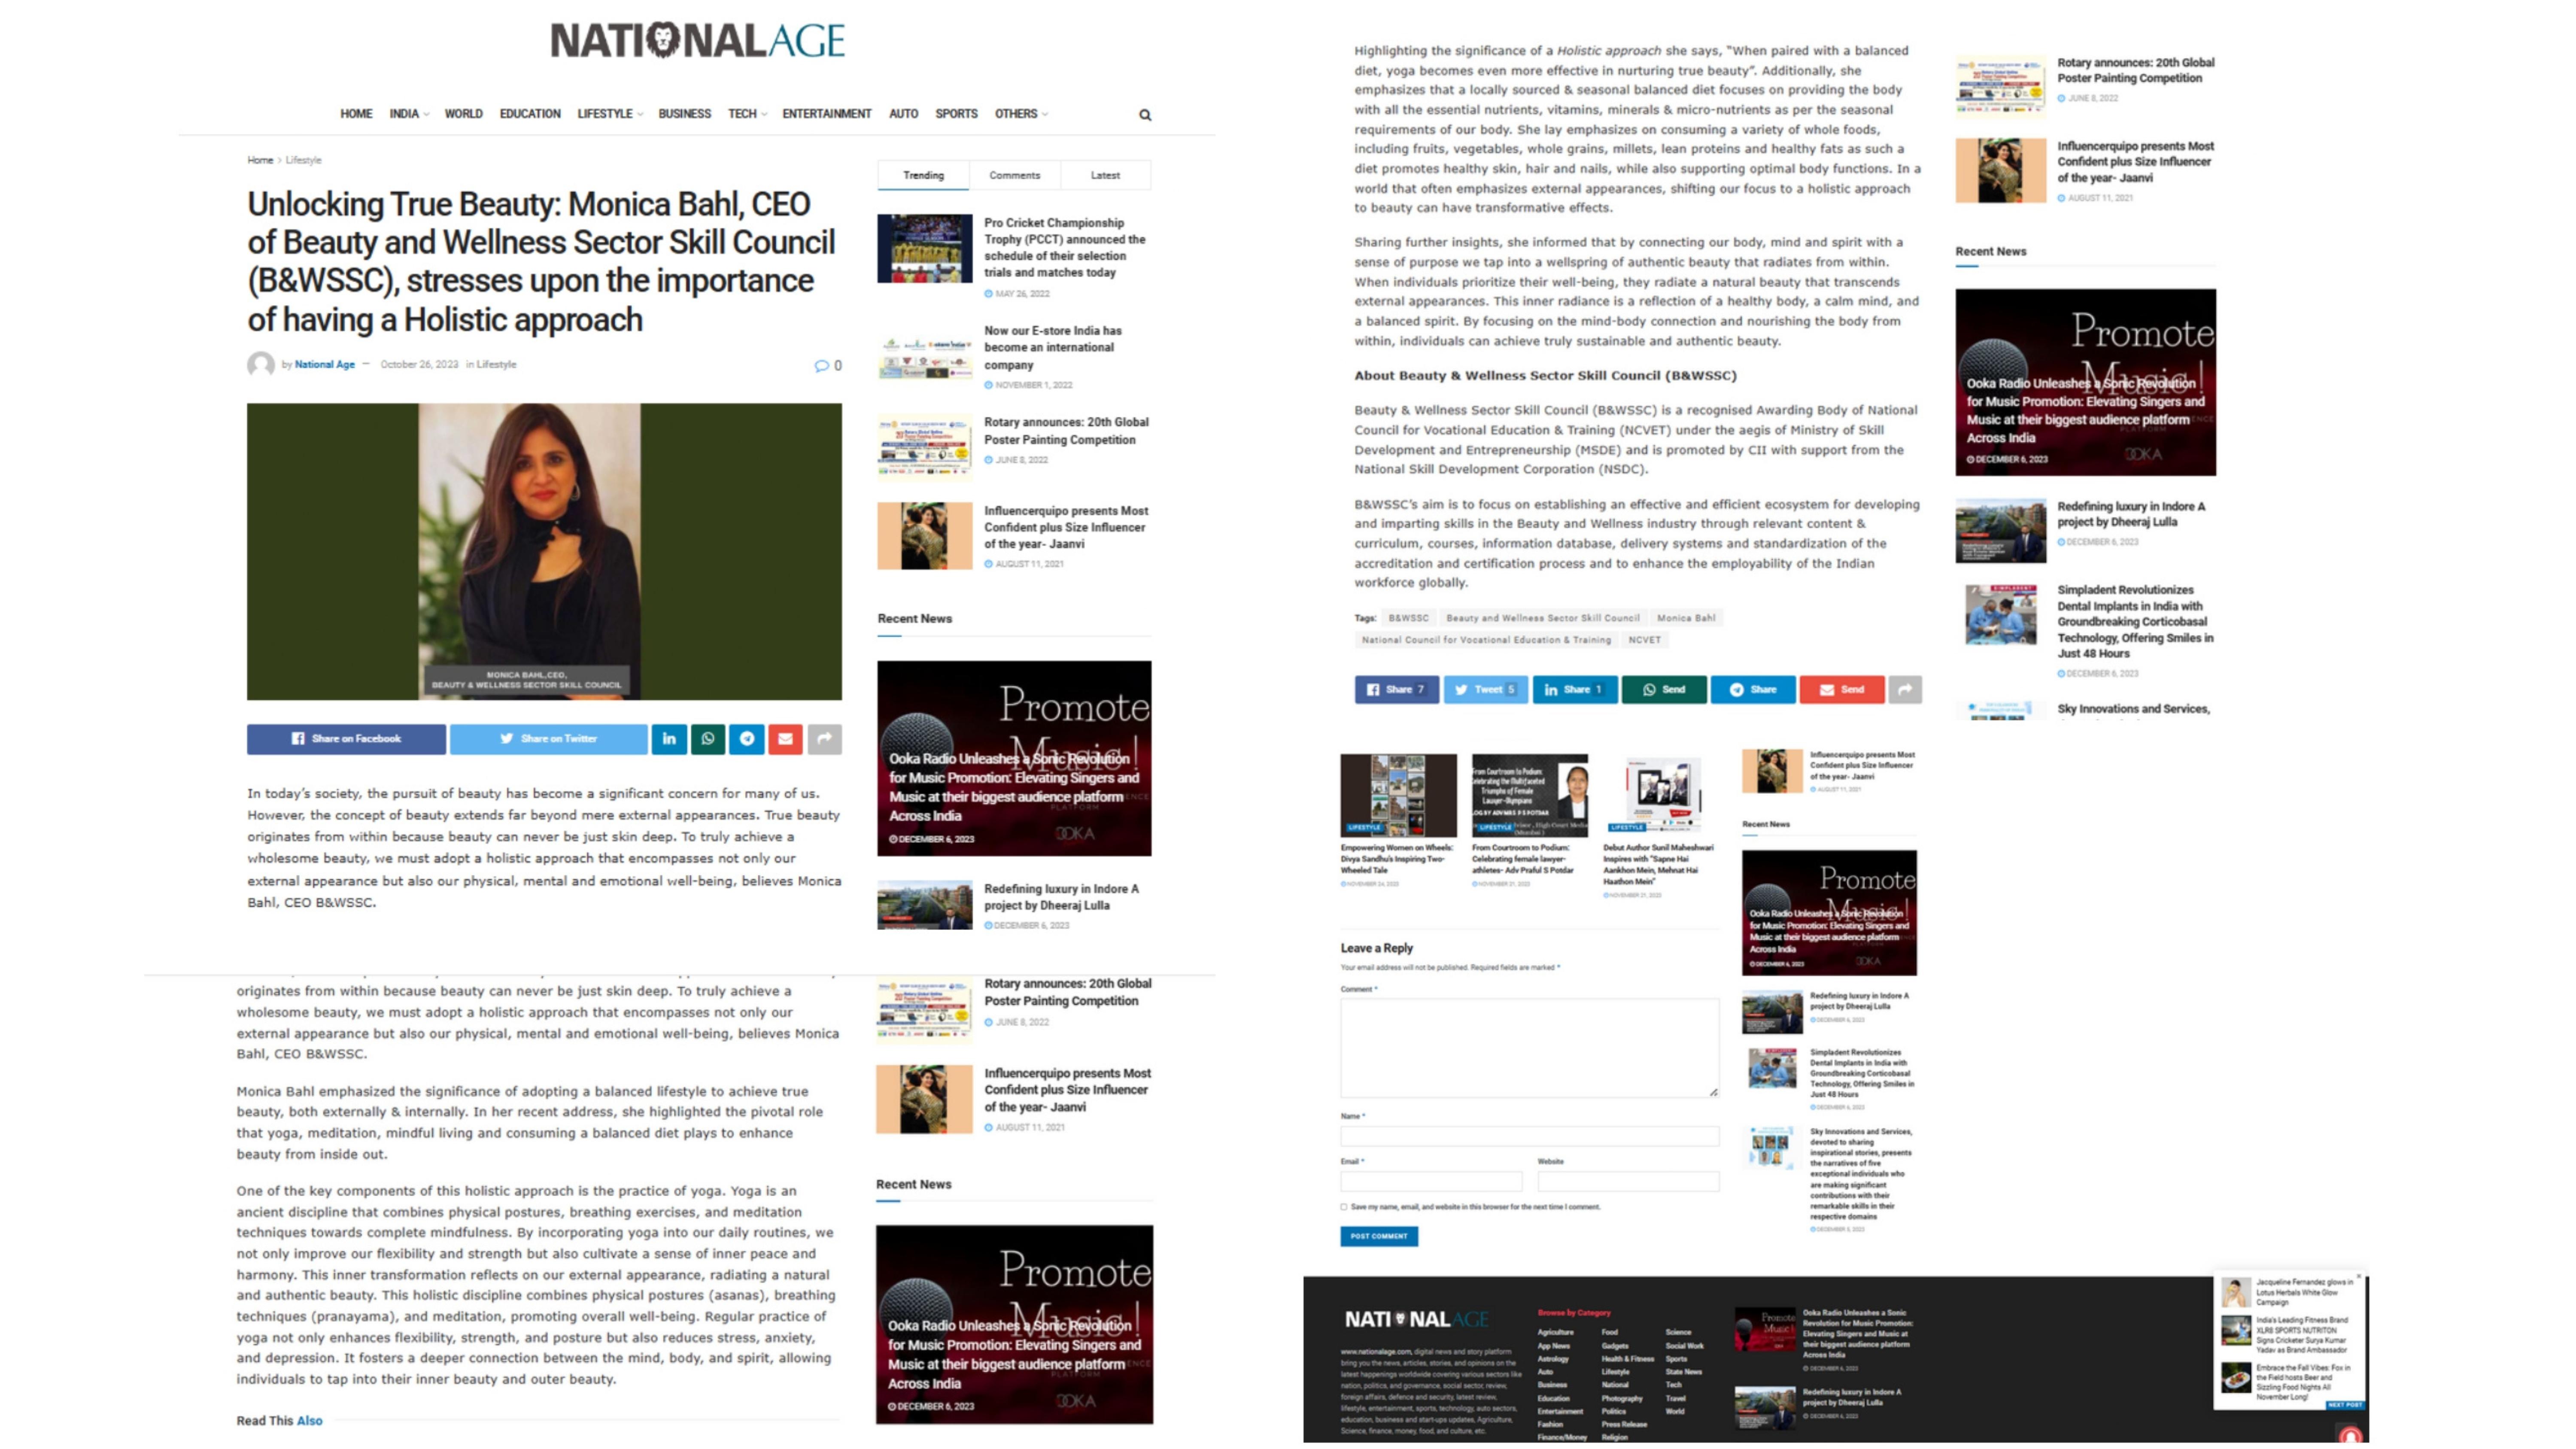The image size is (2576, 1449).
Task: Click the grey share-arrow after red Send button
Action: tap(1905, 690)
